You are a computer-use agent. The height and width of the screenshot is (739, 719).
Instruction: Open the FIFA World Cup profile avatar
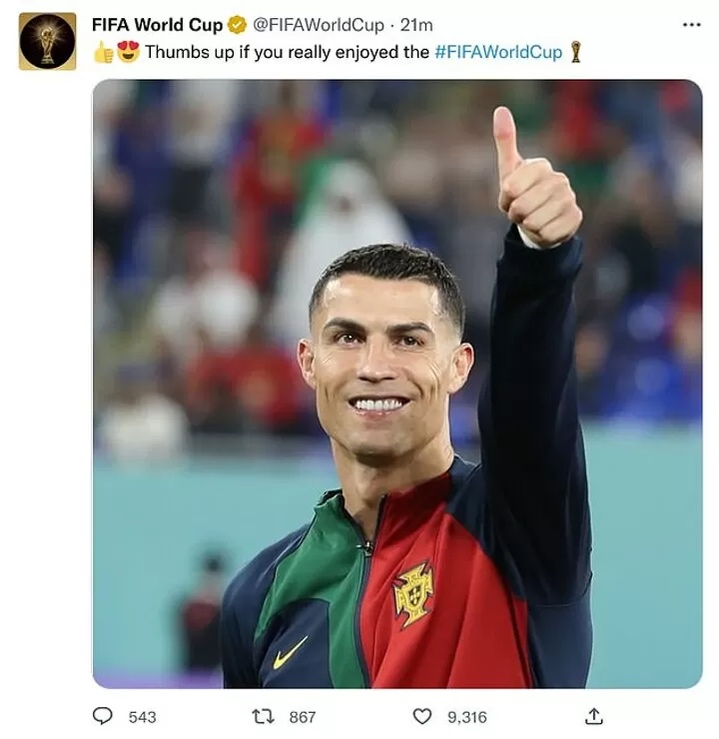(47, 42)
